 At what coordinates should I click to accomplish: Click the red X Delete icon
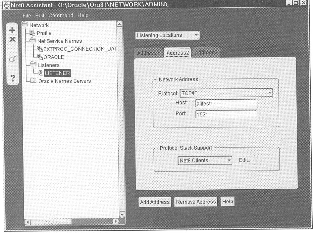pos(12,39)
